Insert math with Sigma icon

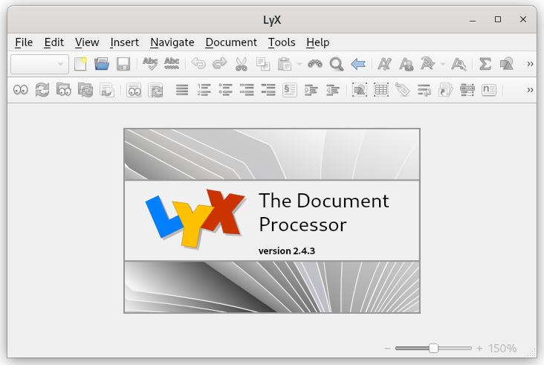[x=485, y=64]
